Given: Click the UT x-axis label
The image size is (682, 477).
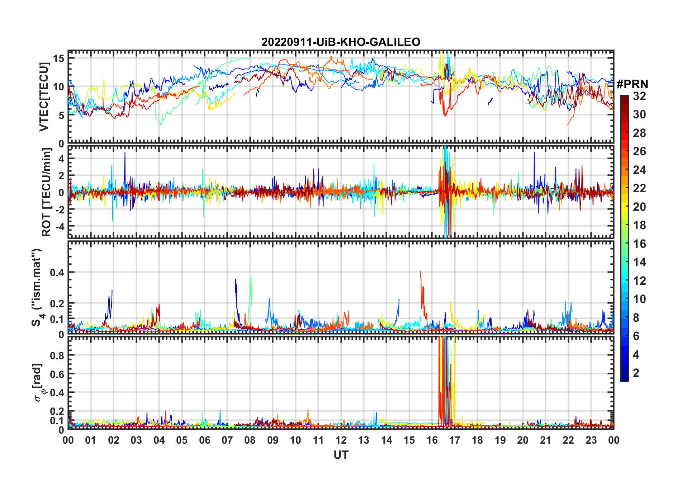Looking at the screenshot, I should pyautogui.click(x=341, y=455).
